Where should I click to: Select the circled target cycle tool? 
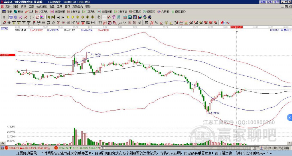tap(58, 23)
